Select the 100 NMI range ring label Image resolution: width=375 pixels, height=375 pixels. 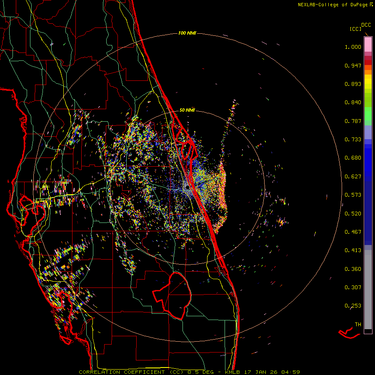click(187, 33)
